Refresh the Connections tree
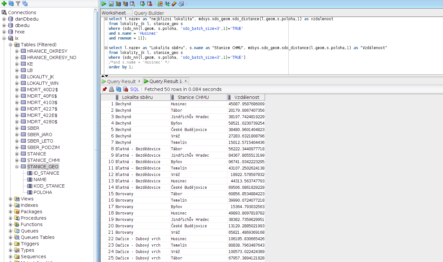The width and height of the screenshot is (443, 262). pos(11,4)
